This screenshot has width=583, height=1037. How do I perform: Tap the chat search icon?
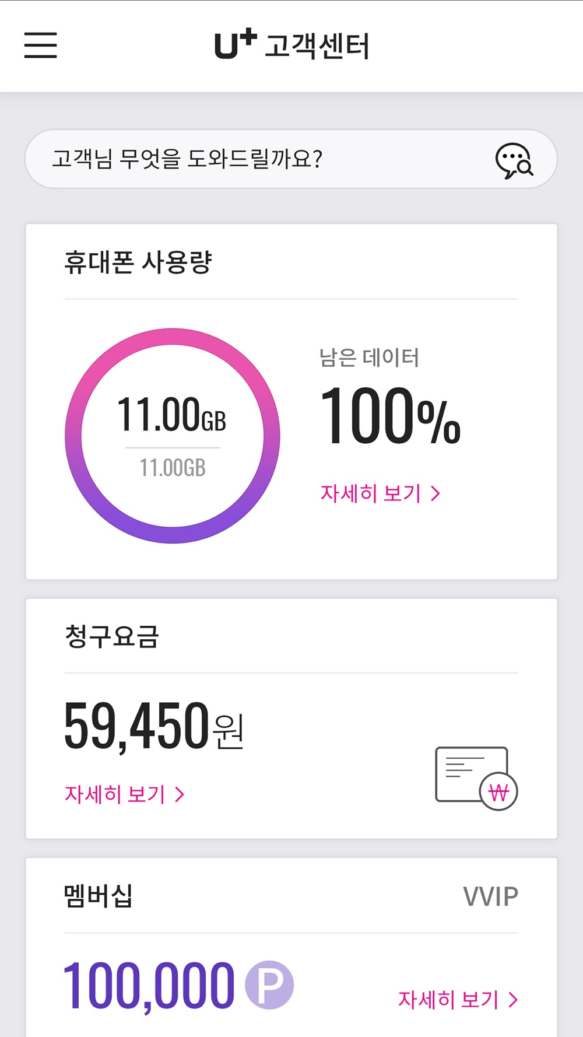point(514,160)
